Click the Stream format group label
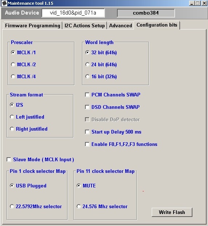Image resolution: width=208 pixels, height=226 pixels. coord(26,95)
